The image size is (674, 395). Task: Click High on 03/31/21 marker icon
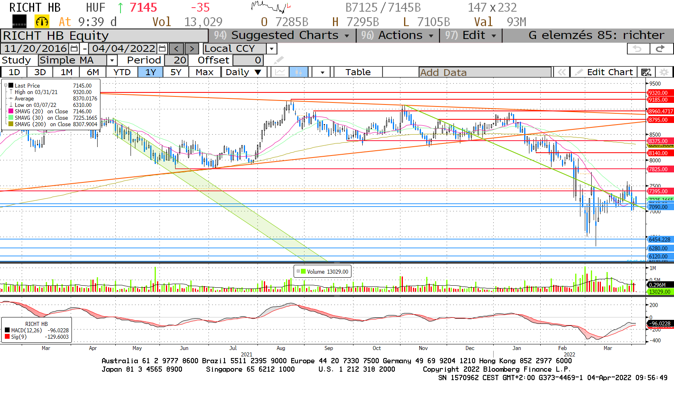click(x=11, y=92)
